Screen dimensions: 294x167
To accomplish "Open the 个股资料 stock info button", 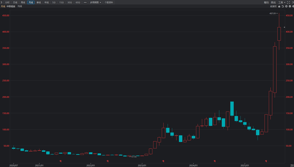I will click(109, 3).
